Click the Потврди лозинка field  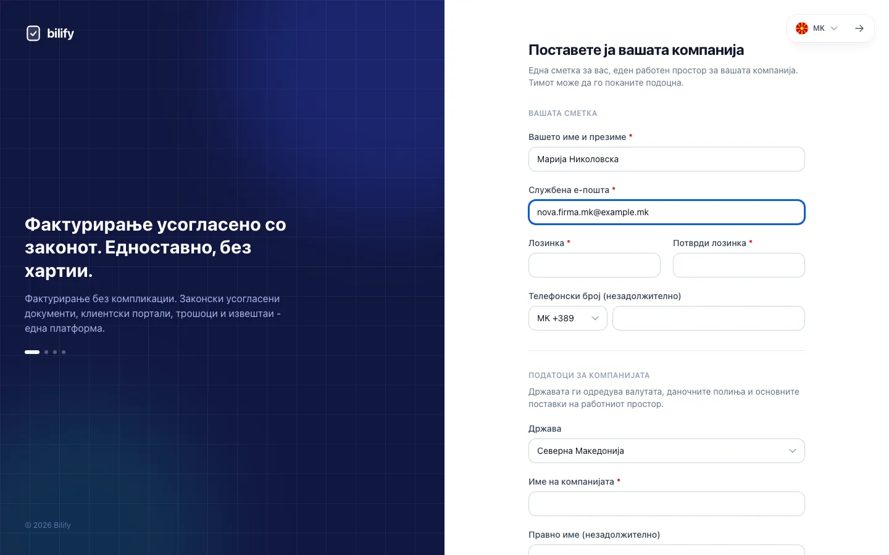[739, 265]
